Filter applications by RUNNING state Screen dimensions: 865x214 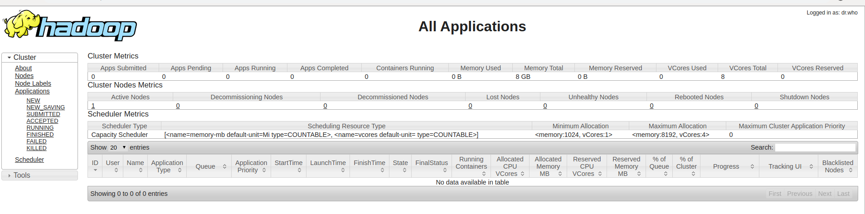pos(40,128)
